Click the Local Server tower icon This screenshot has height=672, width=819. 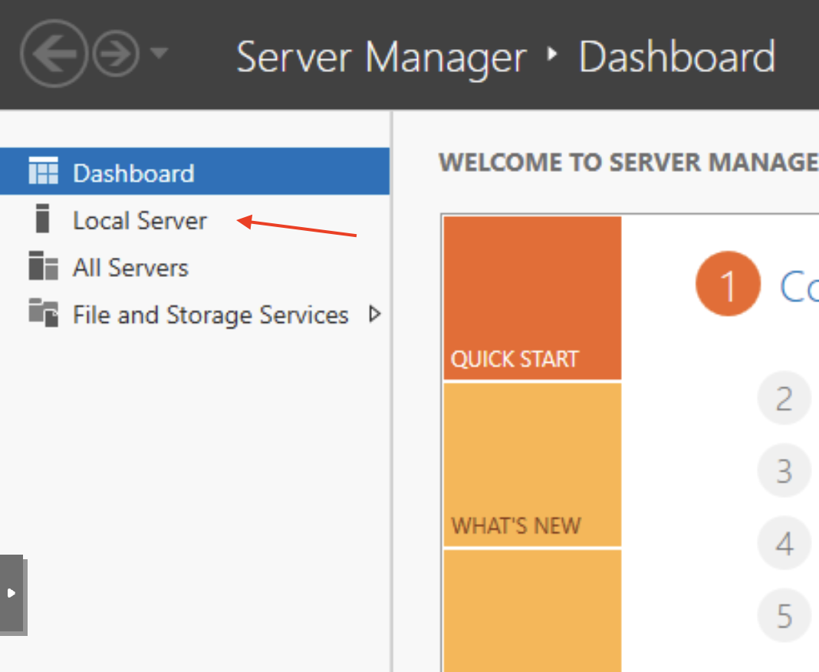42,219
